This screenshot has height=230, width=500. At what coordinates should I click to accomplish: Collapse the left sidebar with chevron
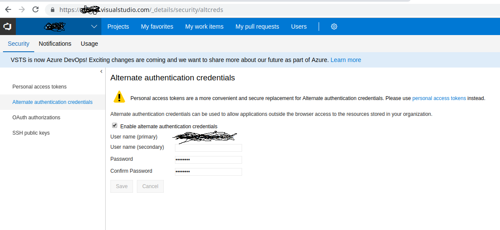(x=101, y=71)
